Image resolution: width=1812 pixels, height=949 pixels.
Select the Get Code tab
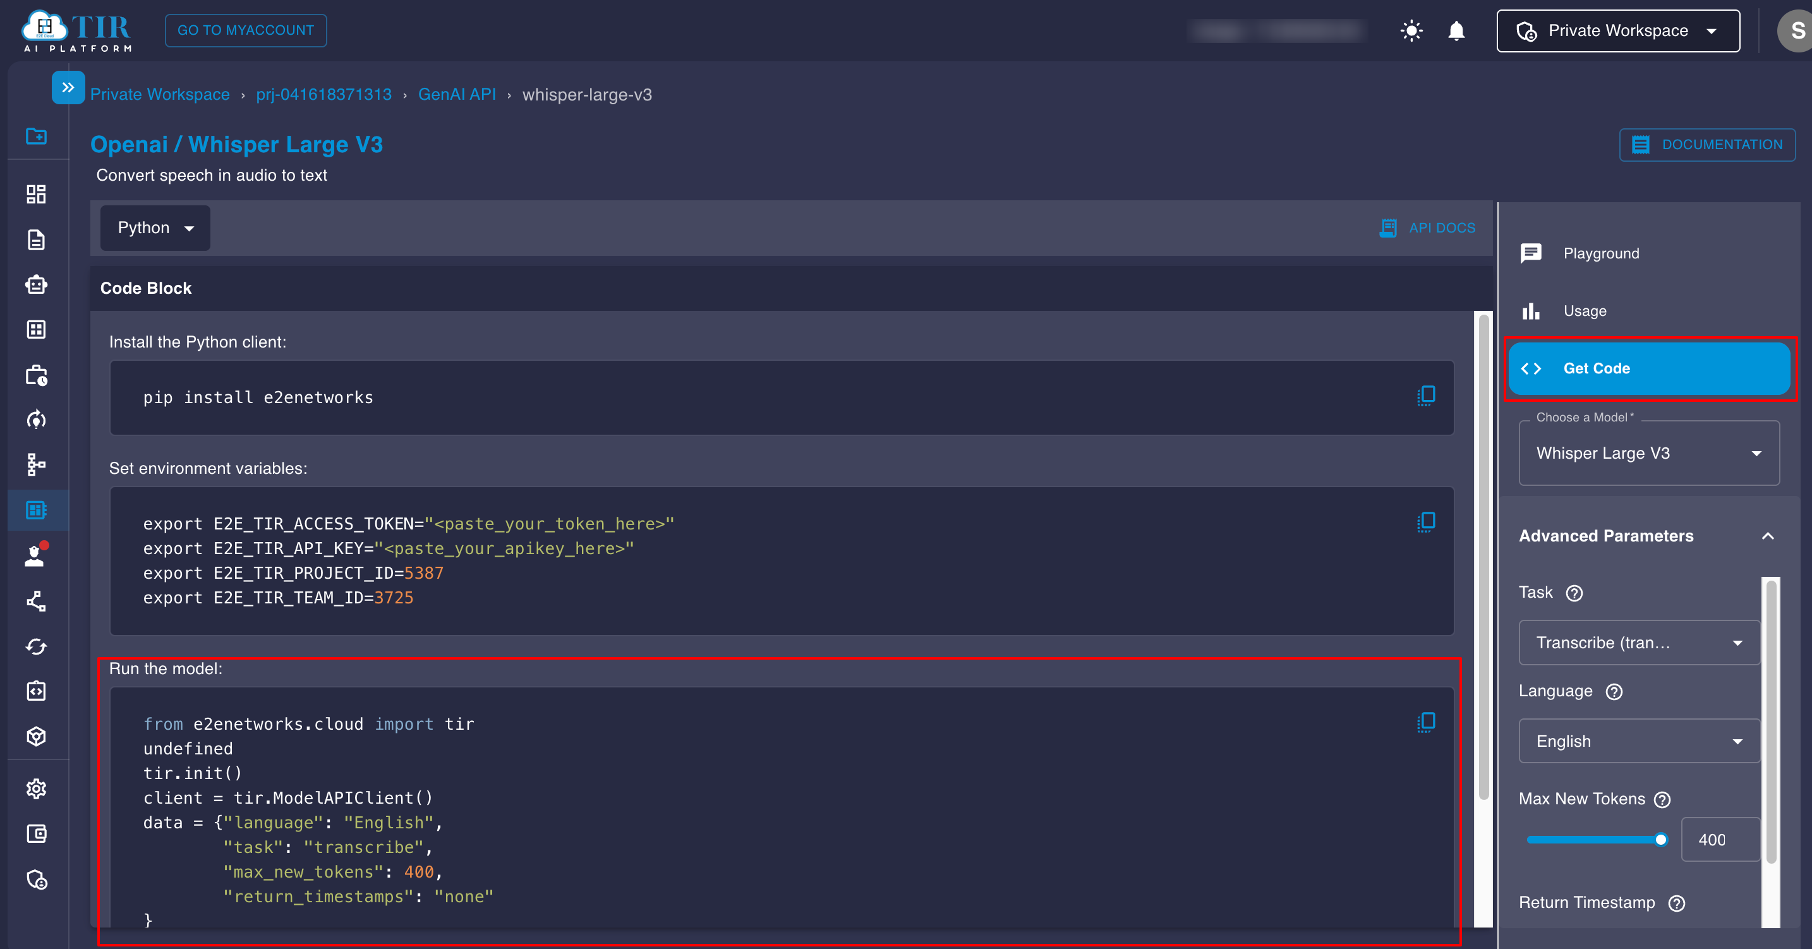click(x=1649, y=368)
